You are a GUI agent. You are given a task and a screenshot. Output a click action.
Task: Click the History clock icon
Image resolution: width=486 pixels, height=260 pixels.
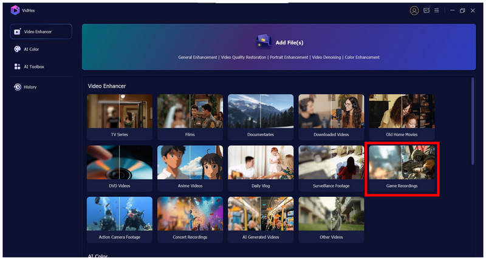17,87
